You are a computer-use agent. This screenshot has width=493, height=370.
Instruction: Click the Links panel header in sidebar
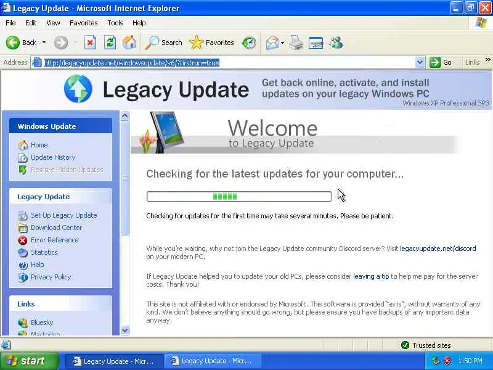point(60,304)
